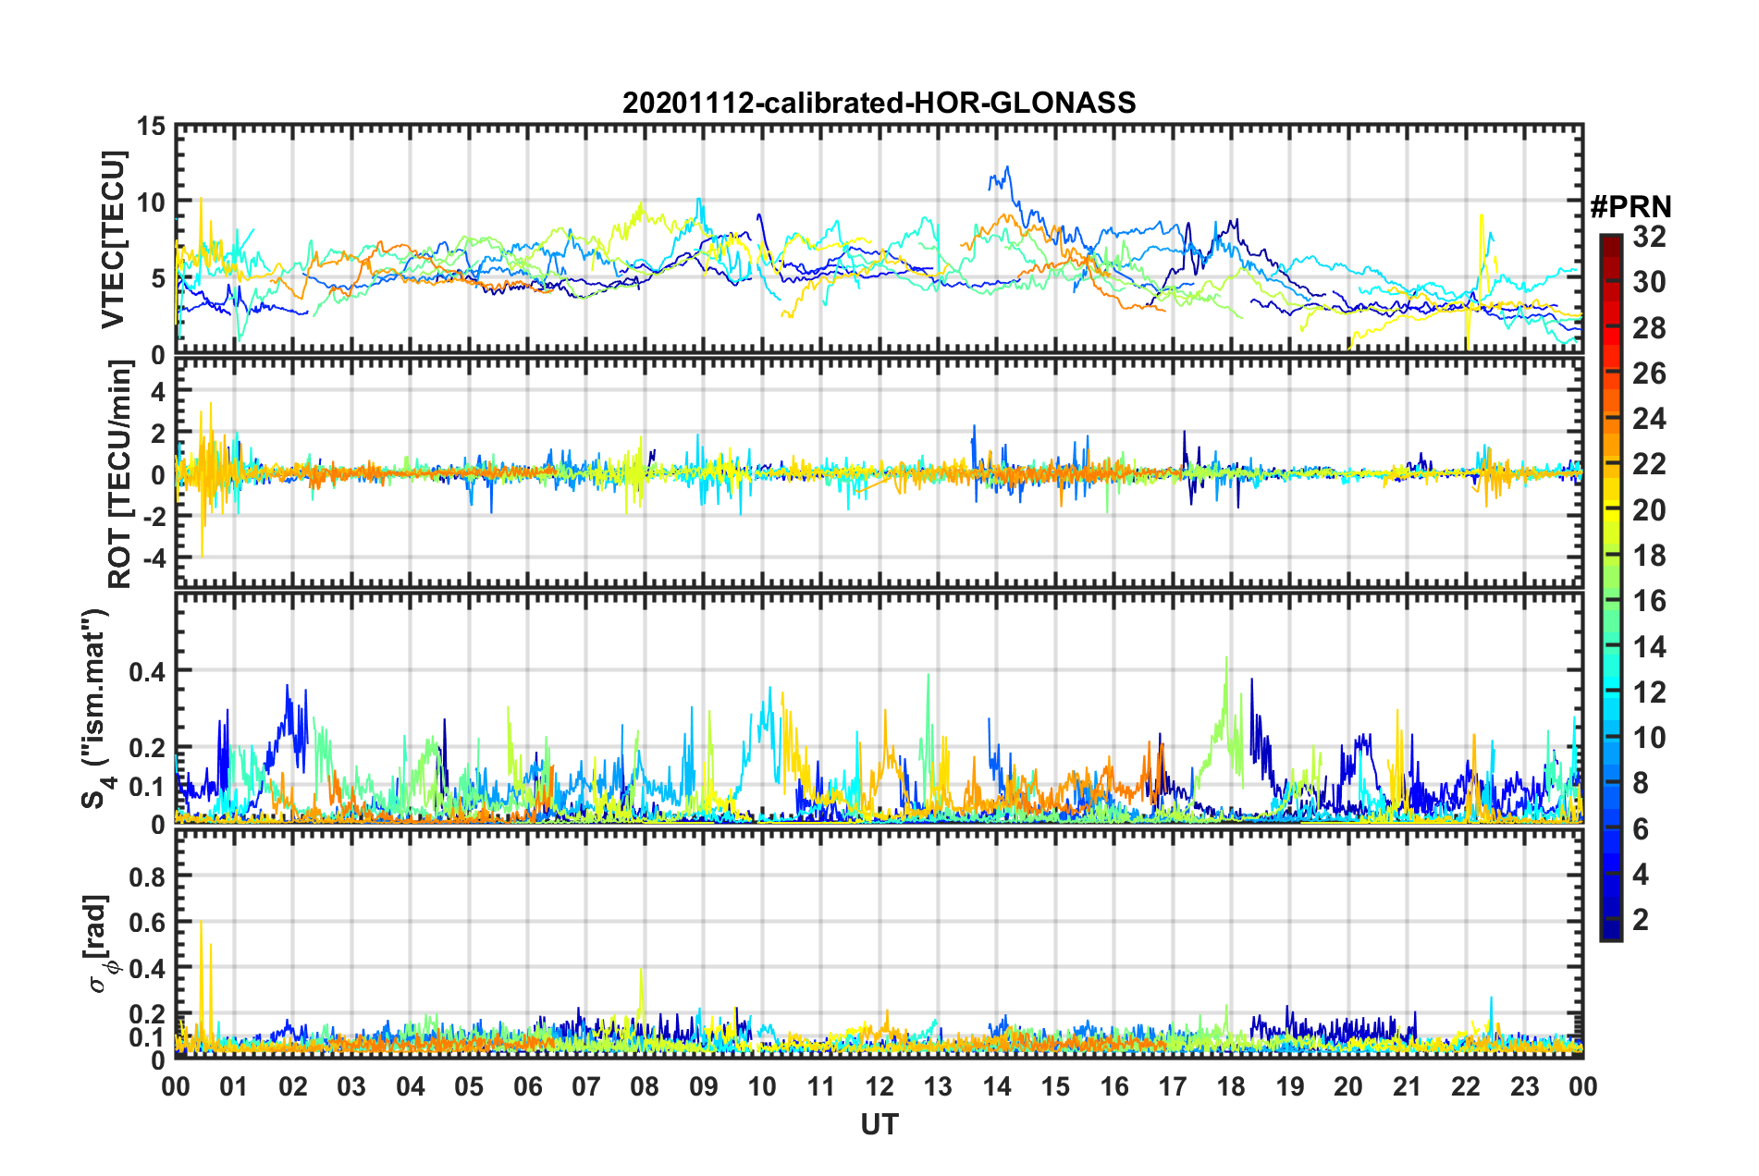Click colorbar tick label 2

1641,920
